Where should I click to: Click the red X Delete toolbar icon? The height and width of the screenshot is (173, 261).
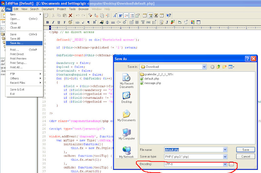point(70,15)
